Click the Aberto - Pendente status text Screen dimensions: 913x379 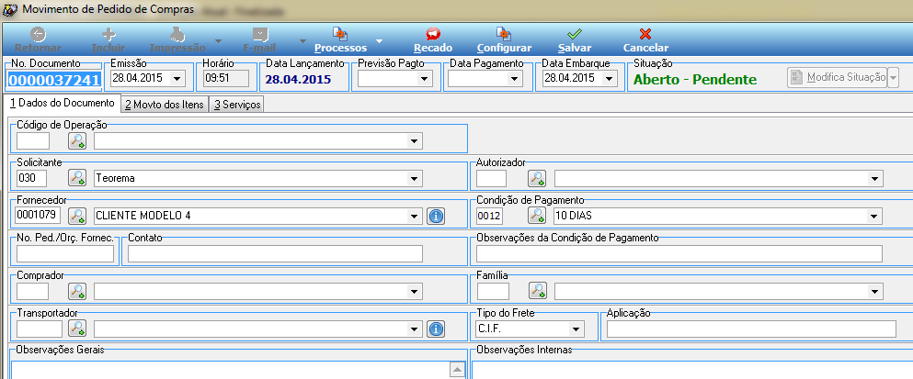[x=695, y=80]
